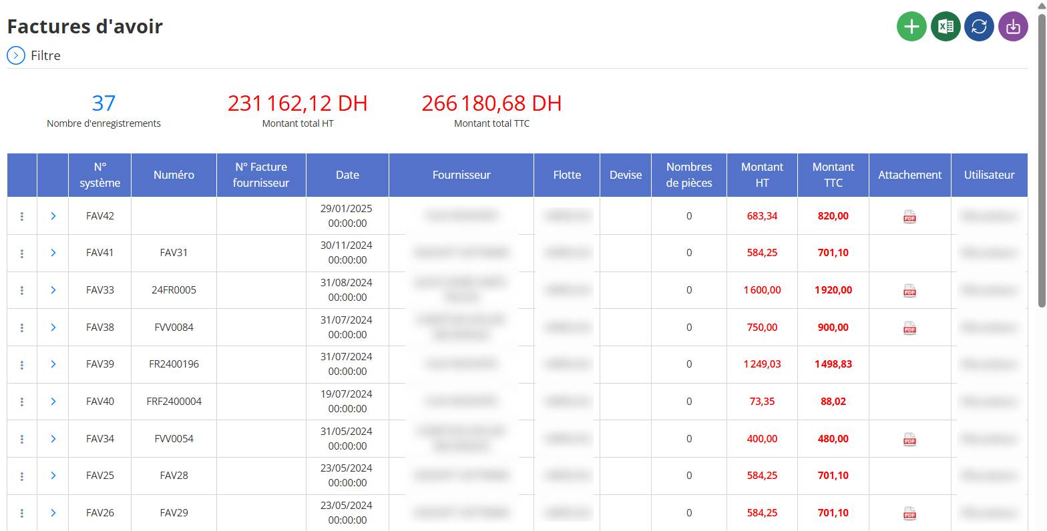
Task: Select the FVV0054 invoice number cell
Action: (174, 439)
